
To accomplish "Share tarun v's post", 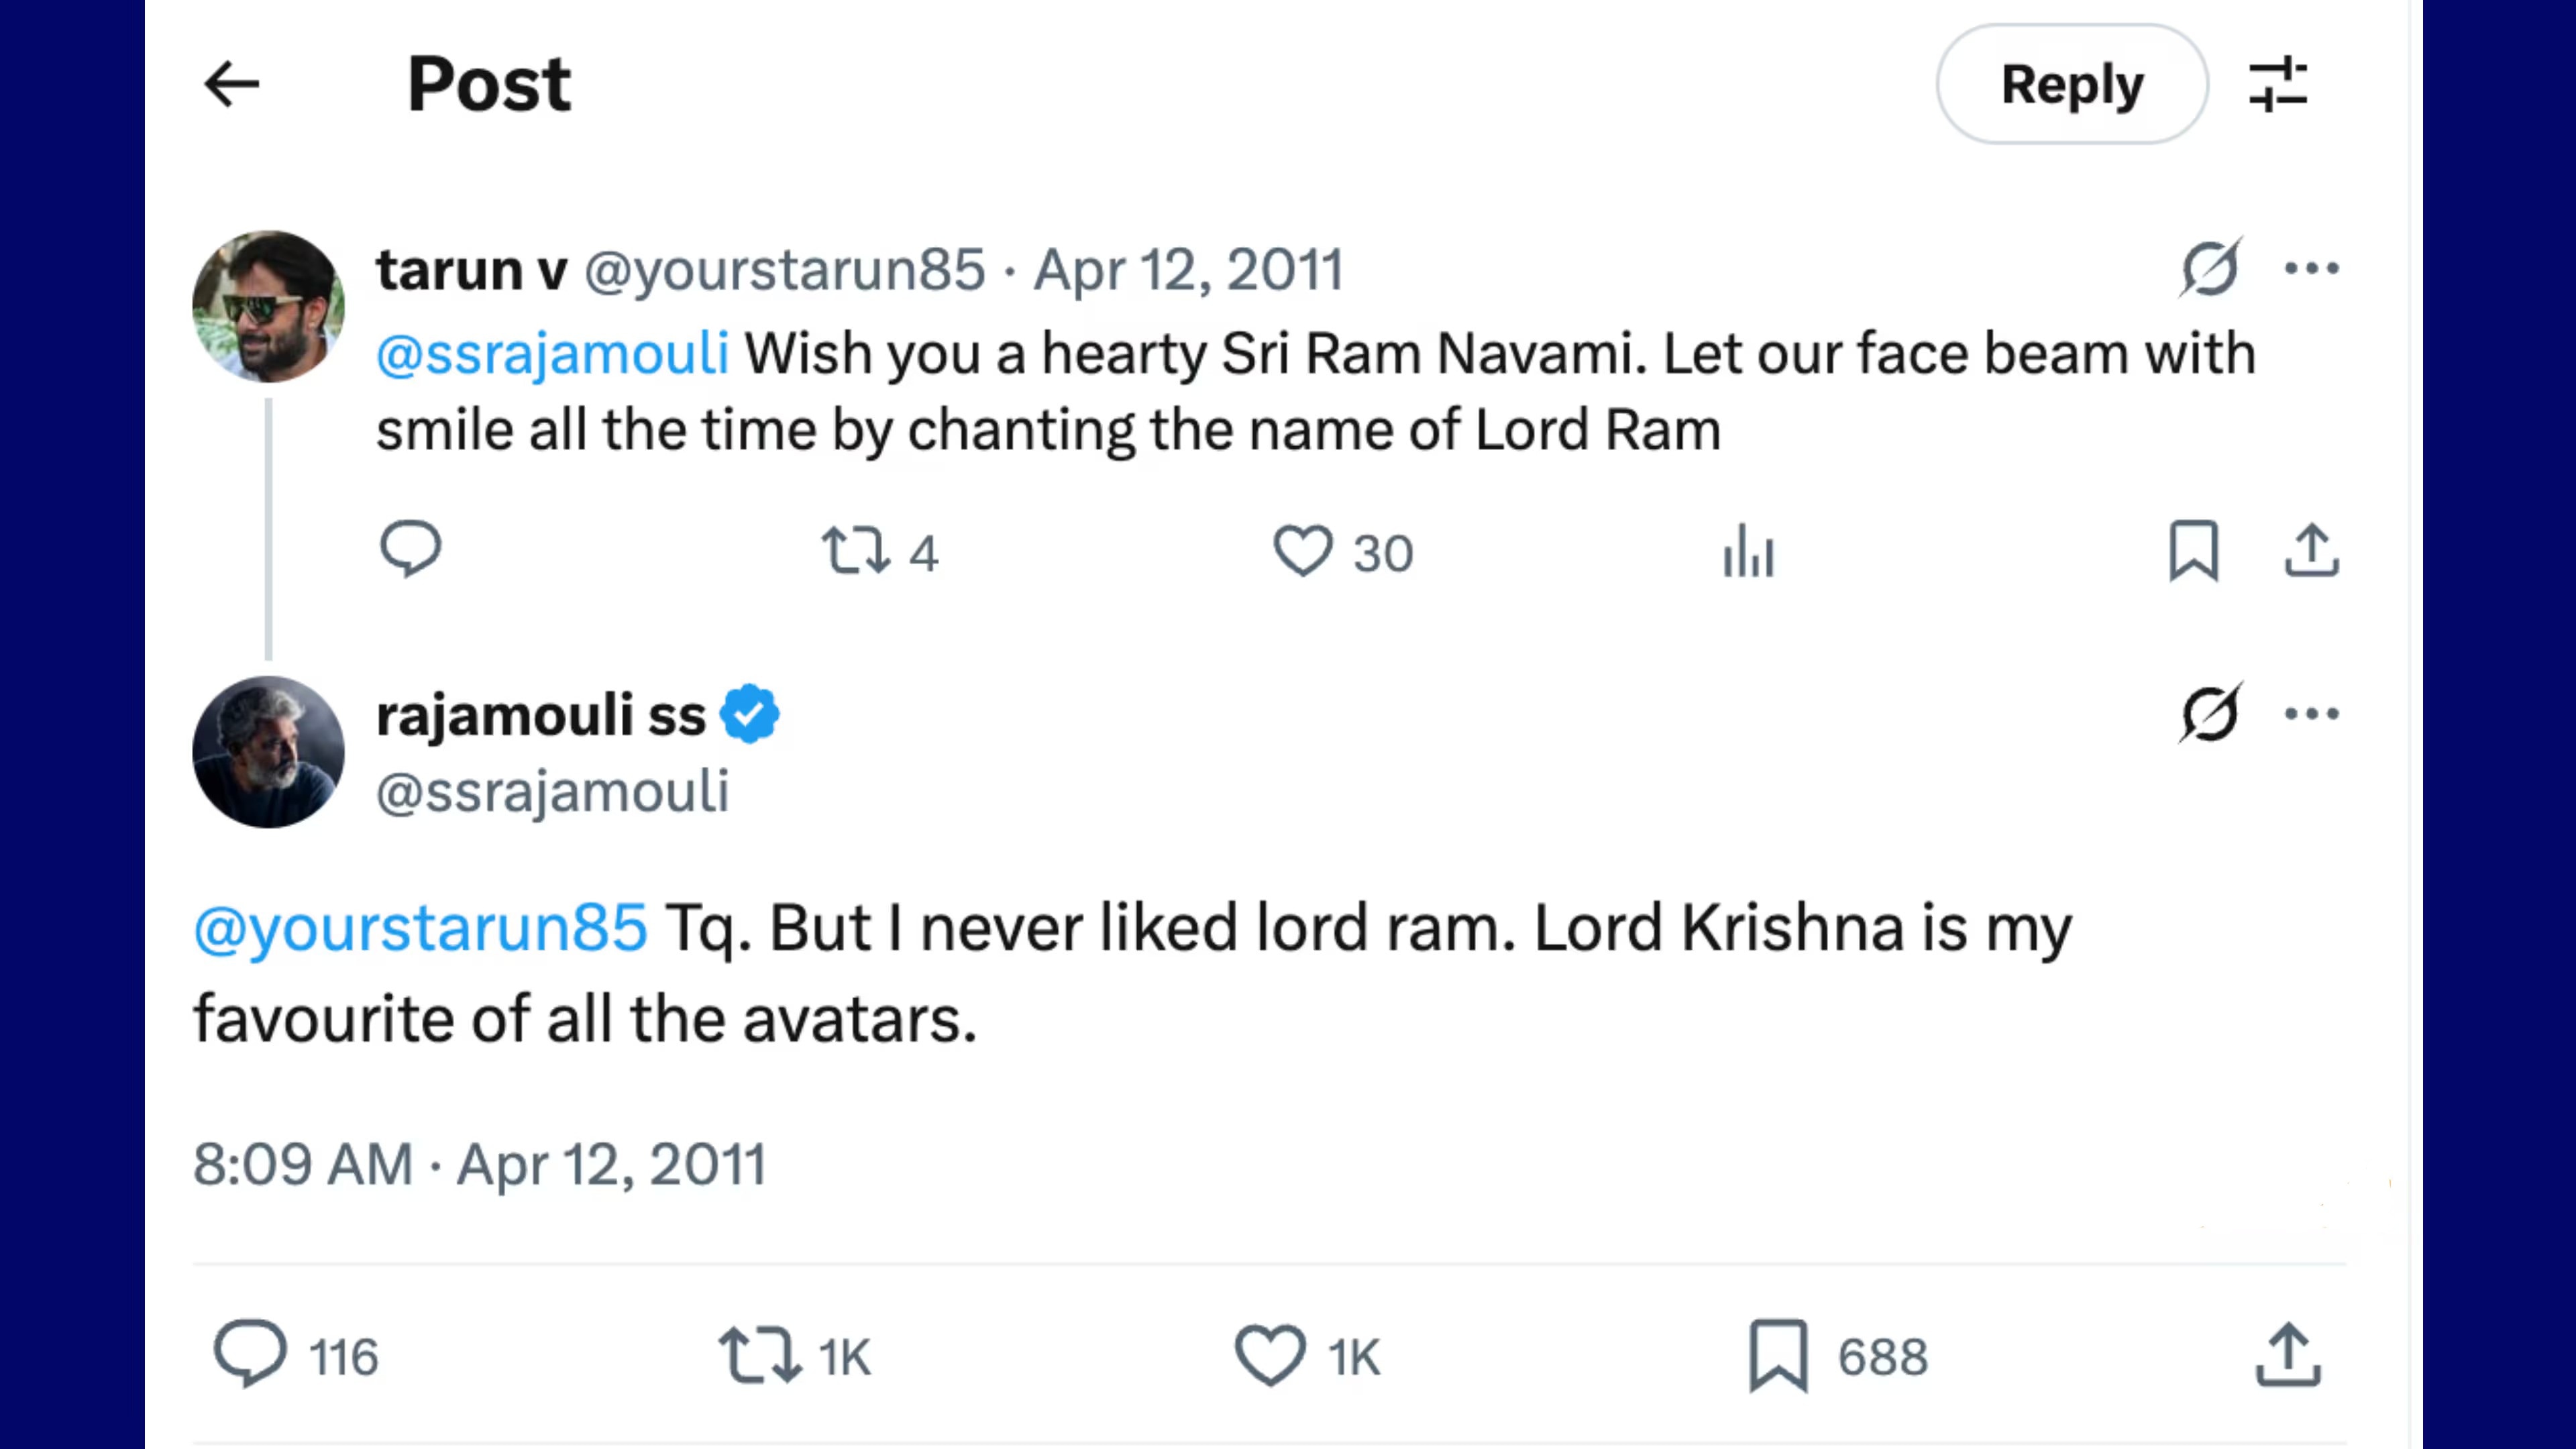I will (2311, 551).
